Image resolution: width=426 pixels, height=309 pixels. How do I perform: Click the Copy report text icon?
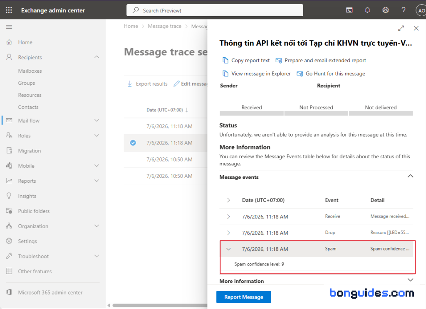[225, 60]
